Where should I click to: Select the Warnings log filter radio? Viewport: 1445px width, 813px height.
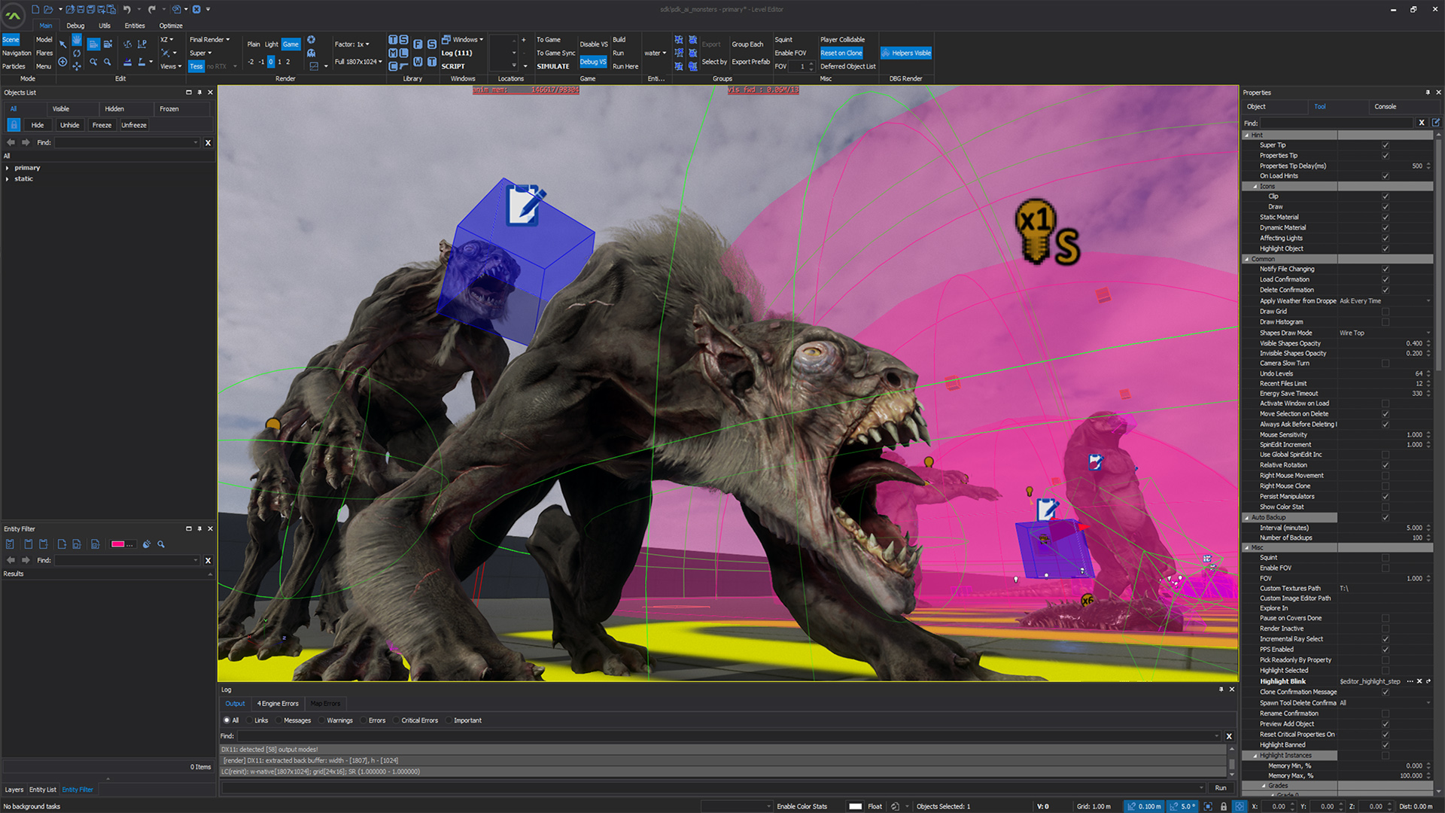tap(323, 720)
